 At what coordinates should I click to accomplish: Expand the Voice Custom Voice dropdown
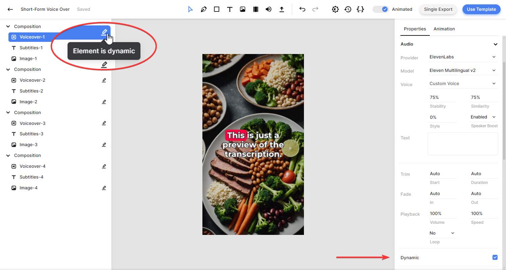462,84
